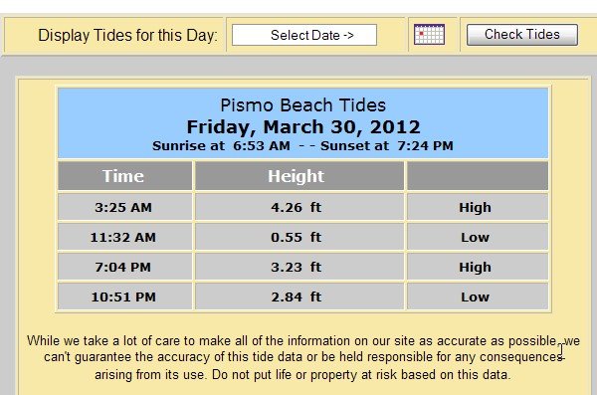Click the sunrise and sunset line
This screenshot has height=395, width=597.
pos(303,145)
